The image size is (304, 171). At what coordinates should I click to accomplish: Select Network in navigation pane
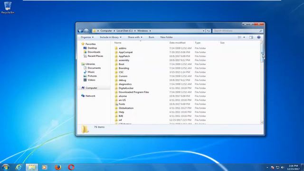point(90,96)
